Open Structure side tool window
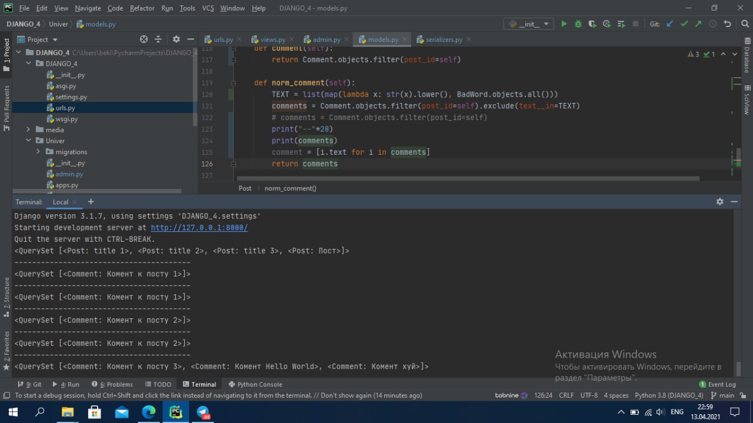753x423 pixels. 6,298
